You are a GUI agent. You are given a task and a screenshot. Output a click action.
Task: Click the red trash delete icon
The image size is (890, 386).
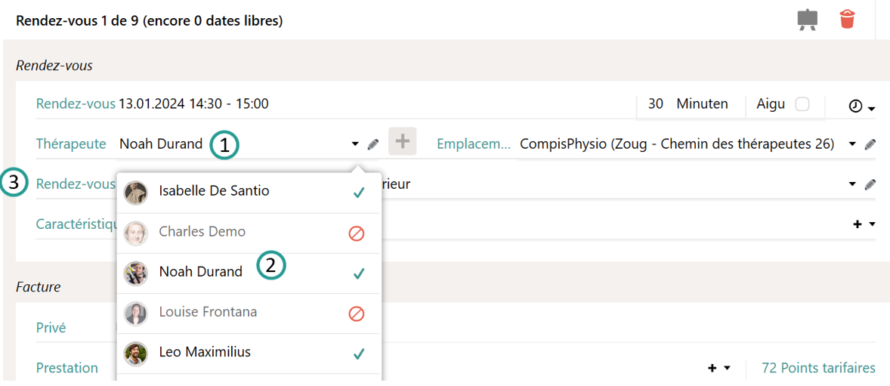point(847,19)
